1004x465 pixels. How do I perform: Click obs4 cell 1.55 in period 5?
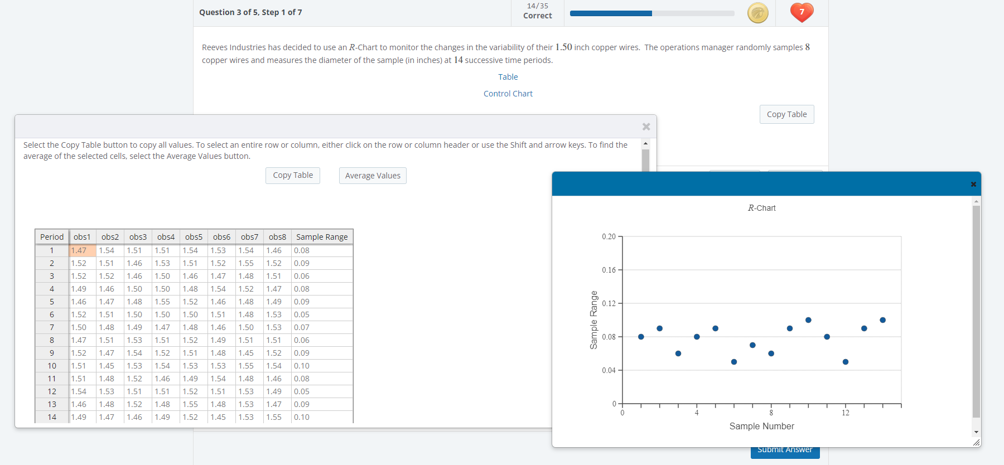(166, 302)
